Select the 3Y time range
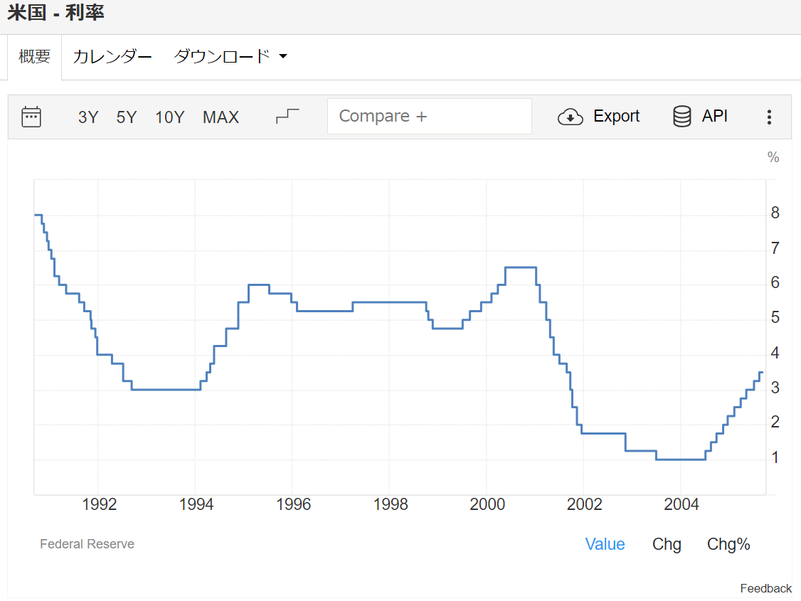Viewport: 801px width, 601px height. point(88,117)
